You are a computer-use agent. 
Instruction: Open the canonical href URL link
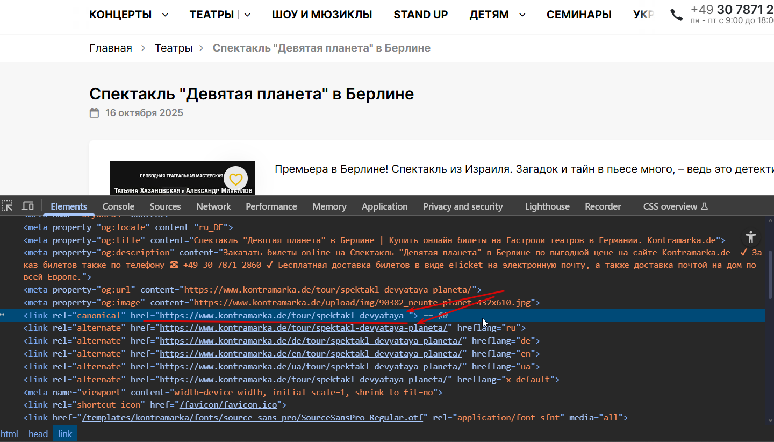[284, 315]
